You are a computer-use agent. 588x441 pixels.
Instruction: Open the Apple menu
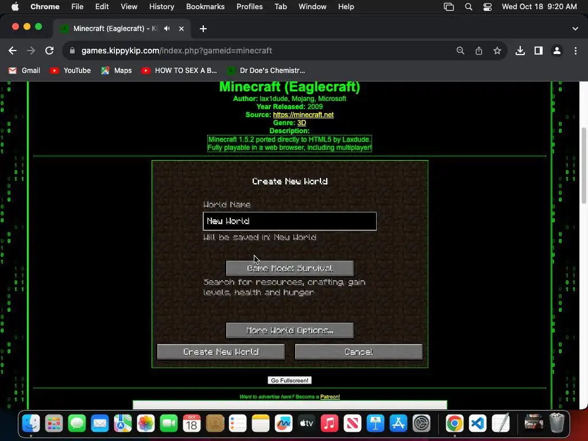[x=15, y=7]
